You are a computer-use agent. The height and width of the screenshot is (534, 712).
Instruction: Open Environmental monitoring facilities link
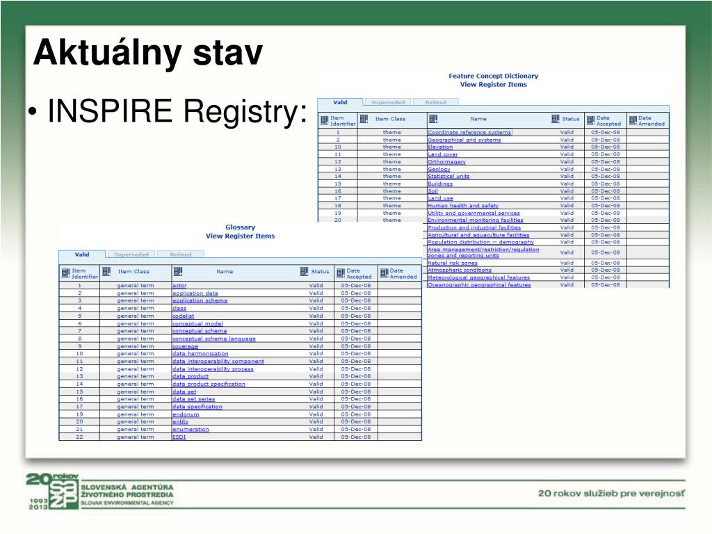[476, 220]
